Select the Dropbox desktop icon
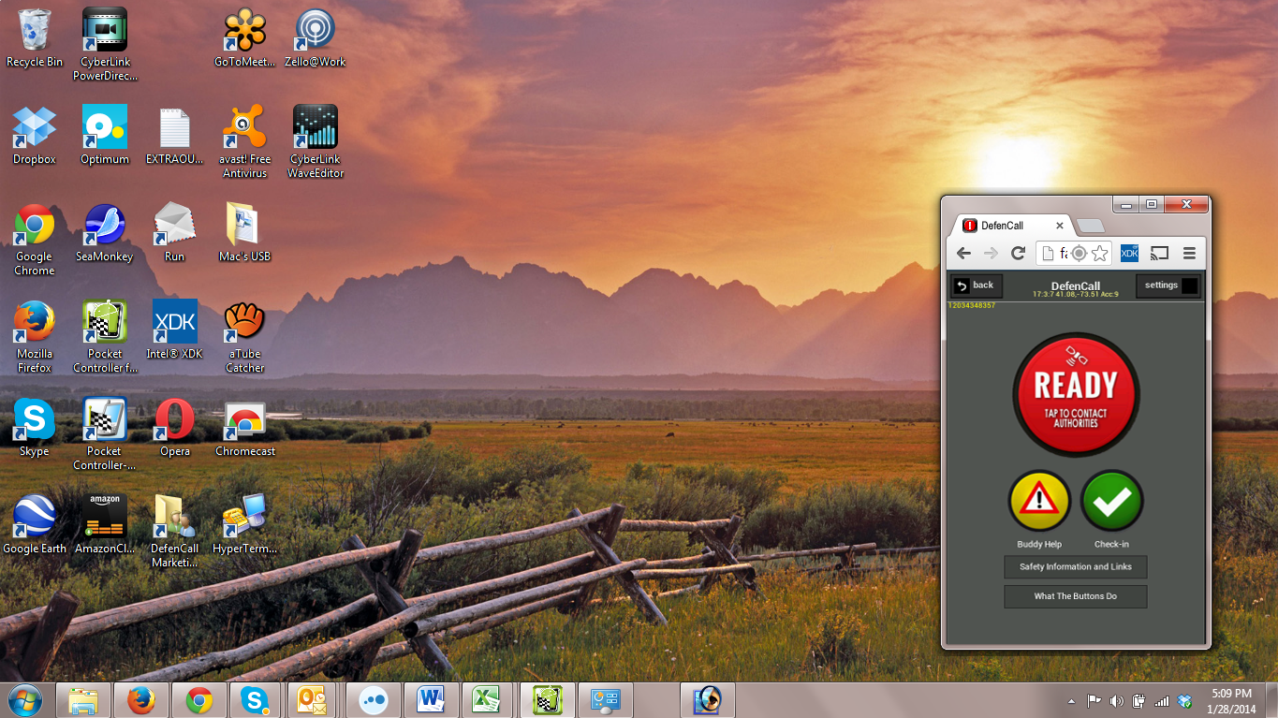 35,136
